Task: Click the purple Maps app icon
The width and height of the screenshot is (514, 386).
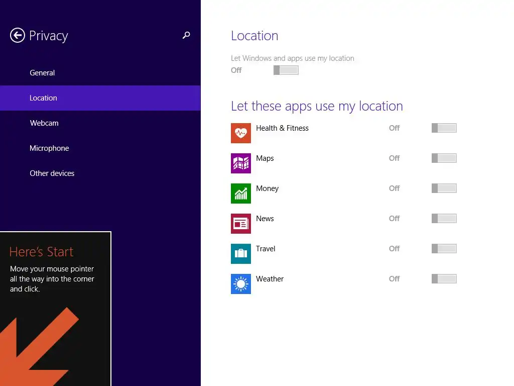Action: 241,163
